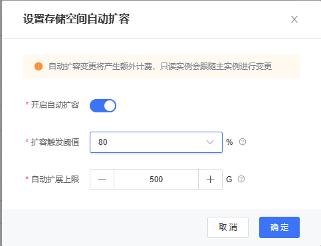Click the 自动扩容变更将产生额外计费 notice text
321x246 pixels.
pyautogui.click(x=100, y=66)
